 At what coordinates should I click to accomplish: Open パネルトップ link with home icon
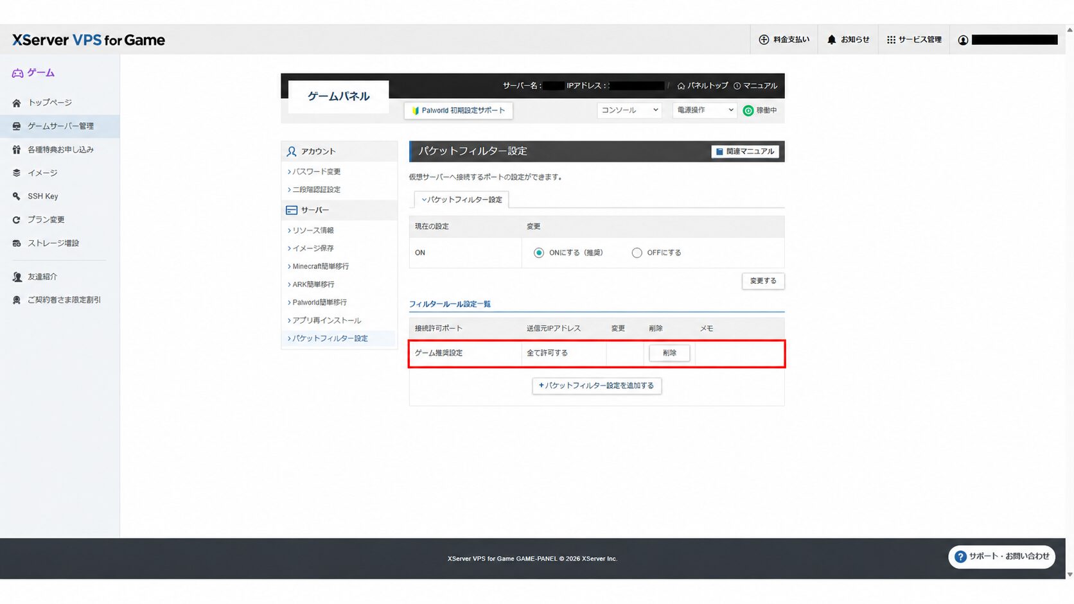pos(703,85)
